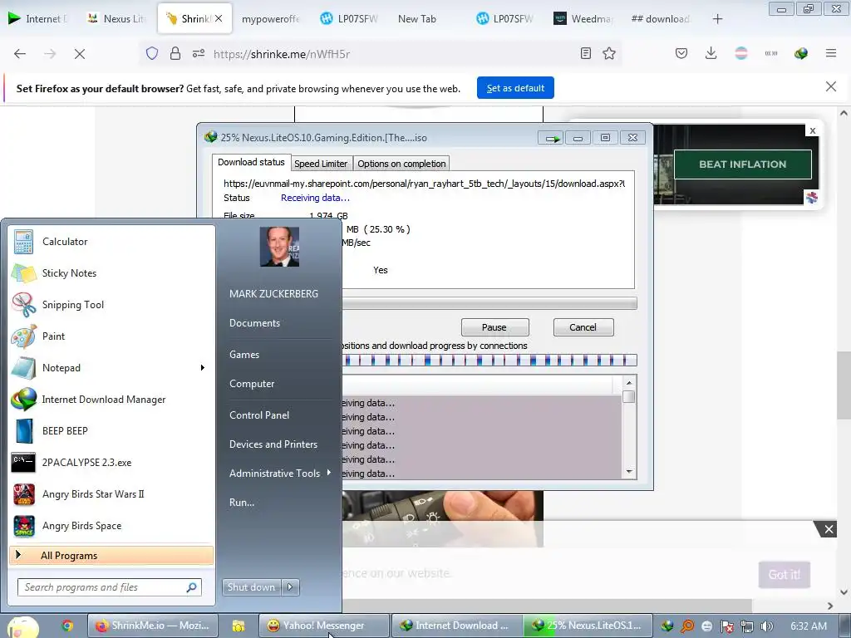
Task: Open Devices and Printers
Action: (273, 444)
